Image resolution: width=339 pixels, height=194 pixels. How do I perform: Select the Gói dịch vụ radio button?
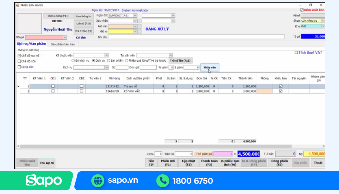point(73,60)
